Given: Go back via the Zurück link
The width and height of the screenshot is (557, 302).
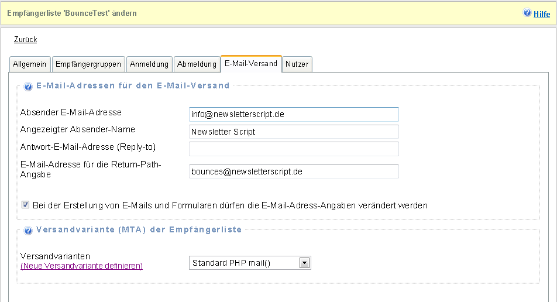Looking at the screenshot, I should tap(25, 40).
